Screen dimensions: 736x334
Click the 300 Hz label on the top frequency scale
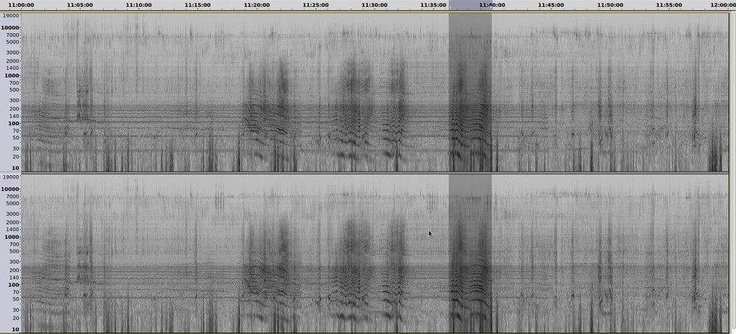(13, 100)
